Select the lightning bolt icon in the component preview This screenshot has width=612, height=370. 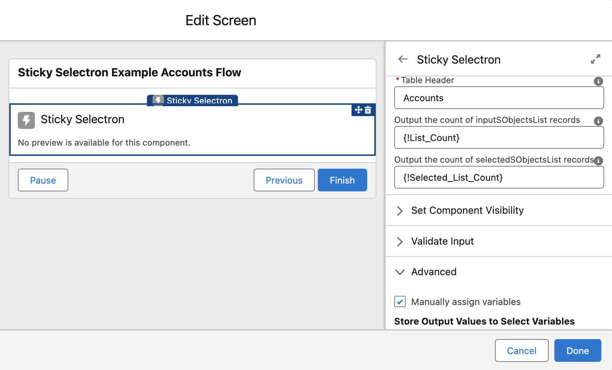(x=26, y=120)
